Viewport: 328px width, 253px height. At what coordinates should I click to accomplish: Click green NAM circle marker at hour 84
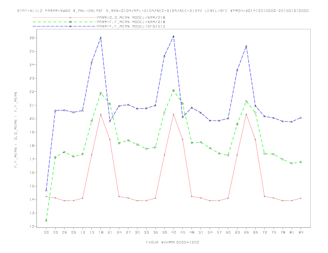click(301, 162)
